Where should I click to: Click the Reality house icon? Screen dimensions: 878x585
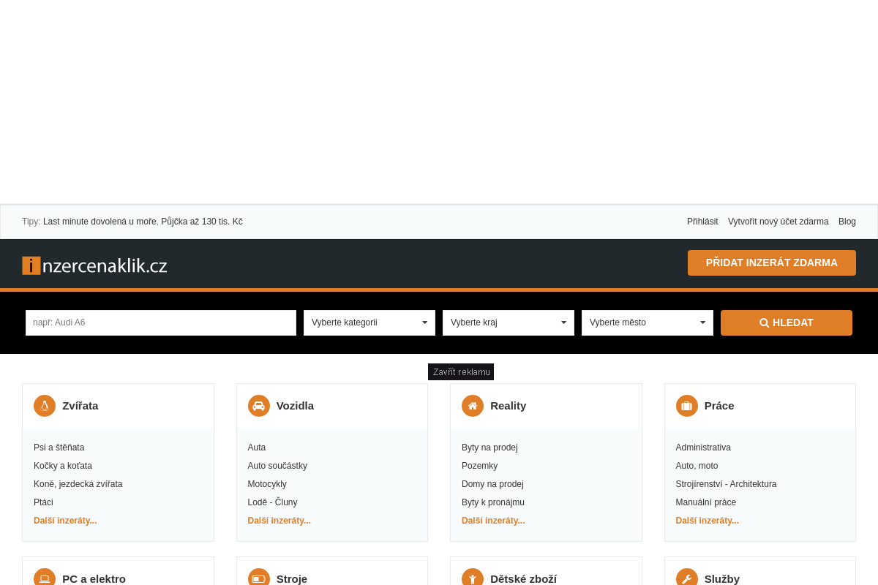[x=473, y=406]
